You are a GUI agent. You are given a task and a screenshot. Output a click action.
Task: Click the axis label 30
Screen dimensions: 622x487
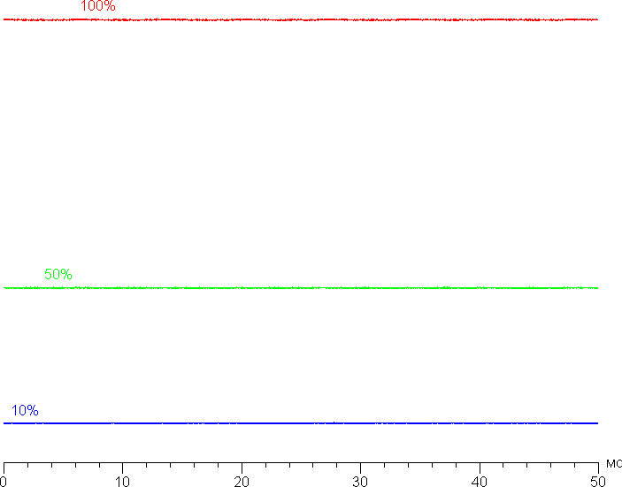point(361,481)
